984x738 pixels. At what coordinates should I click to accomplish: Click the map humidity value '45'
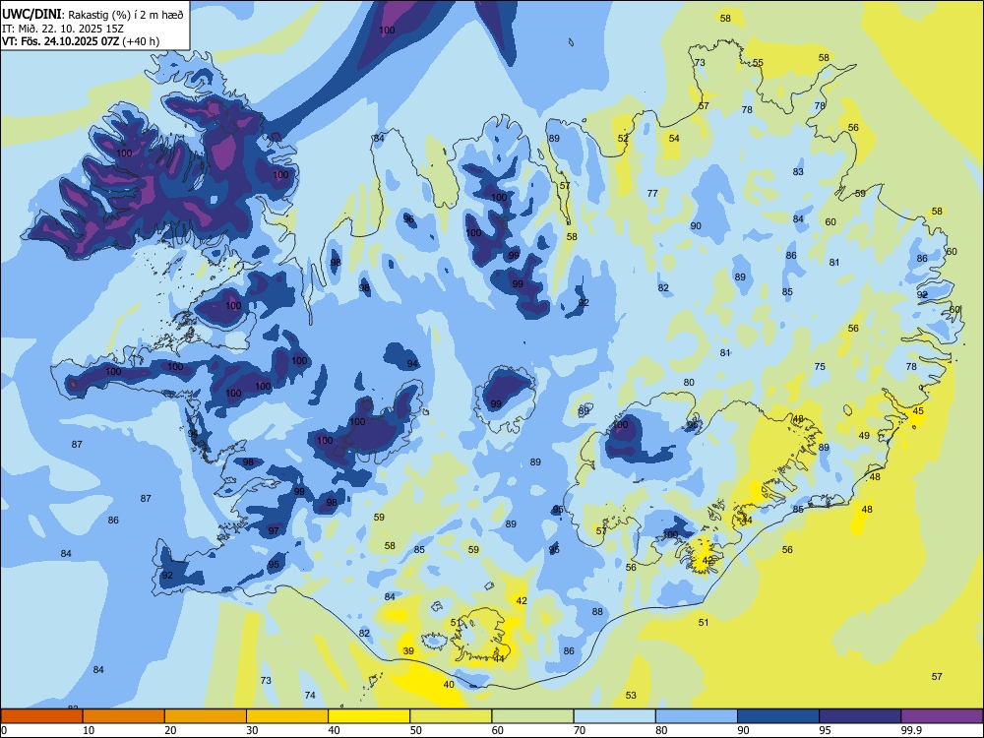pyautogui.click(x=918, y=411)
